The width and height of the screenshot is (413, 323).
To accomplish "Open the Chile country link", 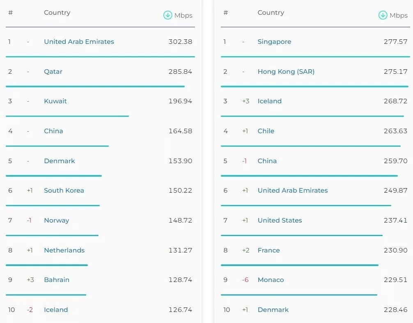I will (266, 131).
